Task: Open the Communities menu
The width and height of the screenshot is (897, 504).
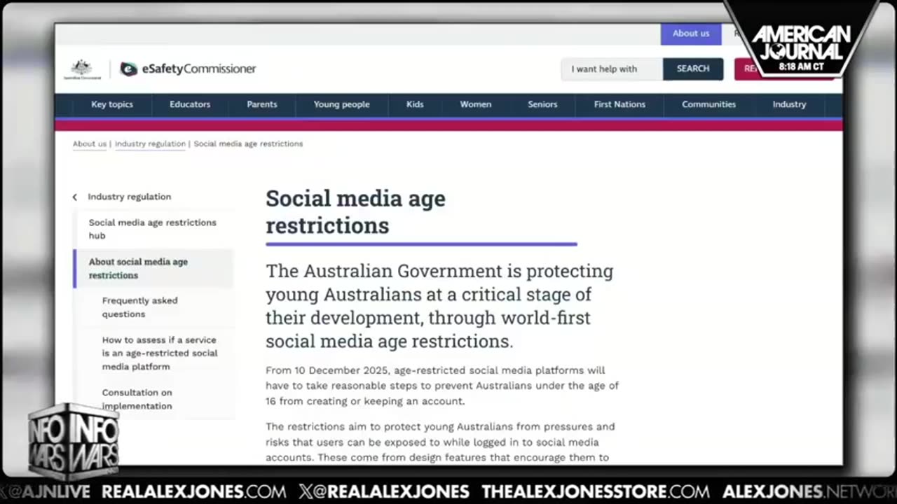Action: pyautogui.click(x=708, y=104)
